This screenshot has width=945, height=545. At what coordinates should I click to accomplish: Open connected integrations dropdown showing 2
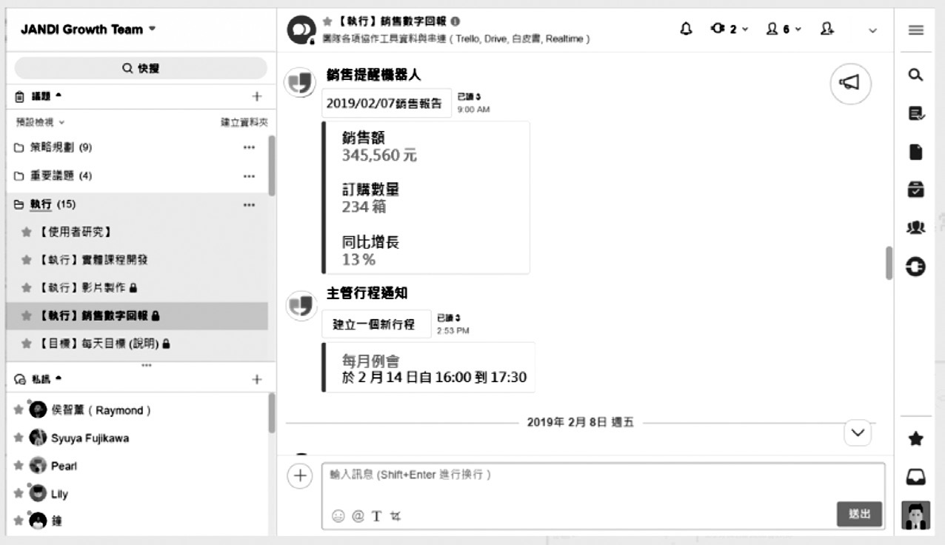click(x=729, y=29)
